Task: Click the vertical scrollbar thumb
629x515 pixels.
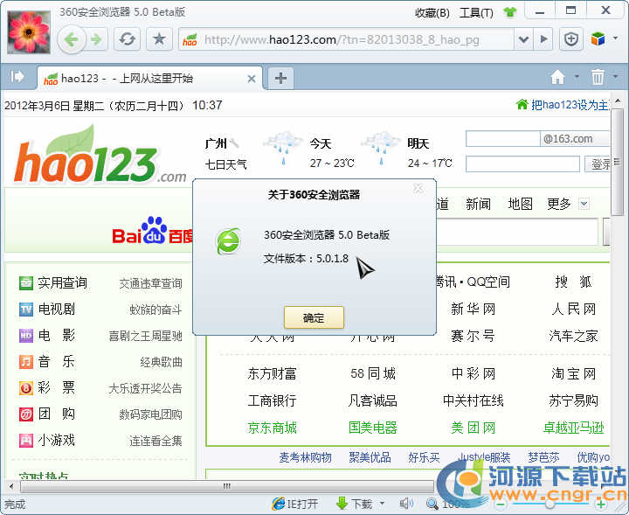Action: click(617, 162)
